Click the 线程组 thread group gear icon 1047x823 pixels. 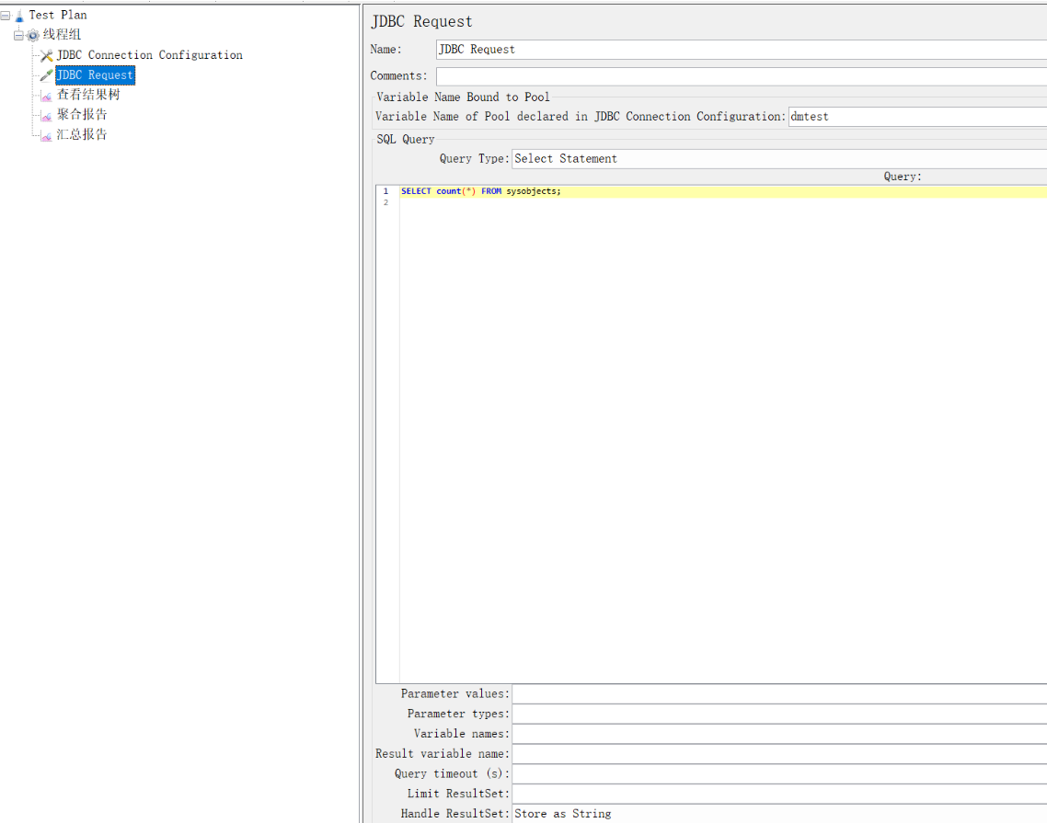pyautogui.click(x=33, y=35)
